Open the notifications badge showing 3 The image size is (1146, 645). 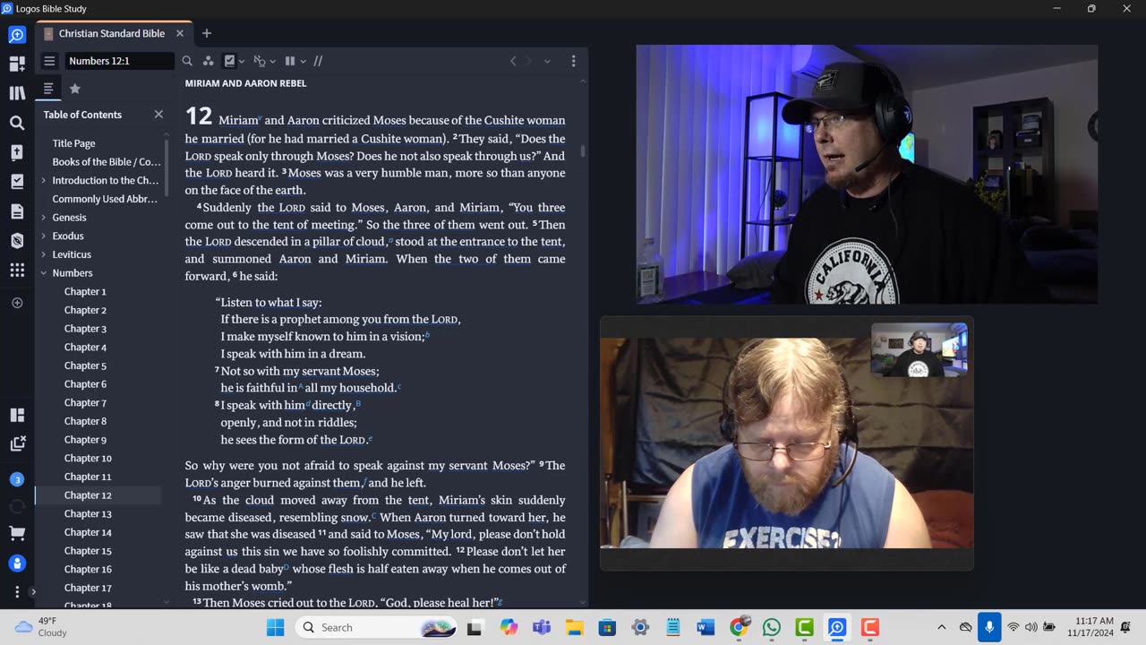pos(17,479)
